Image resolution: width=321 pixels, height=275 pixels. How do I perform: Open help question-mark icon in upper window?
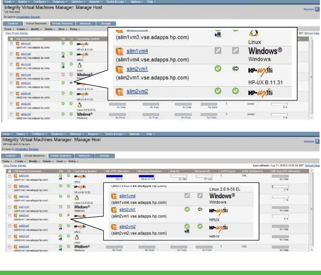point(317,9)
